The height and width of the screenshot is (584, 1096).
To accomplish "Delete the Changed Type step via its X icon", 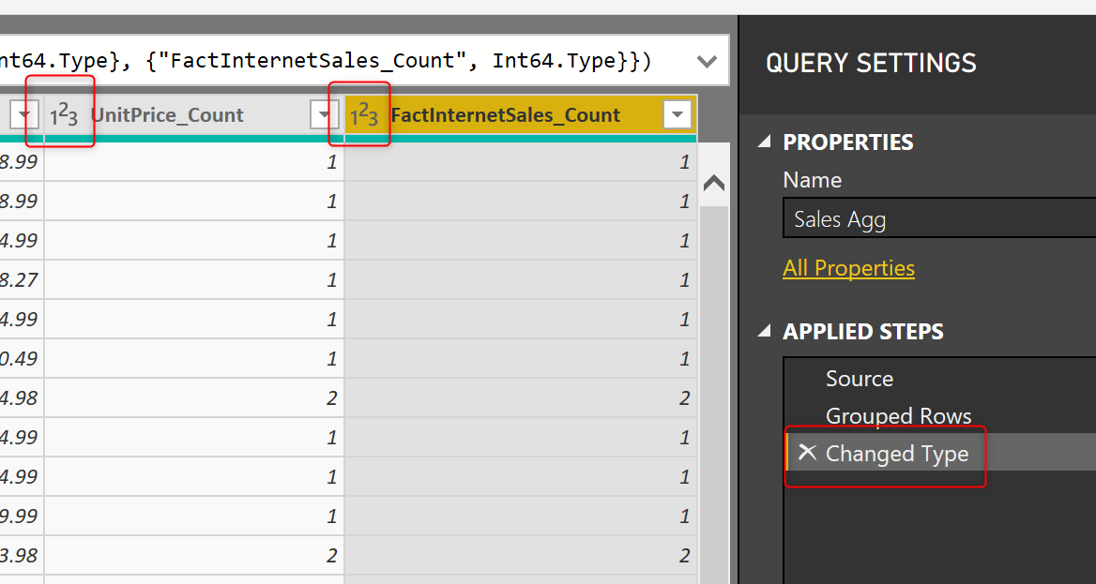I will point(808,453).
